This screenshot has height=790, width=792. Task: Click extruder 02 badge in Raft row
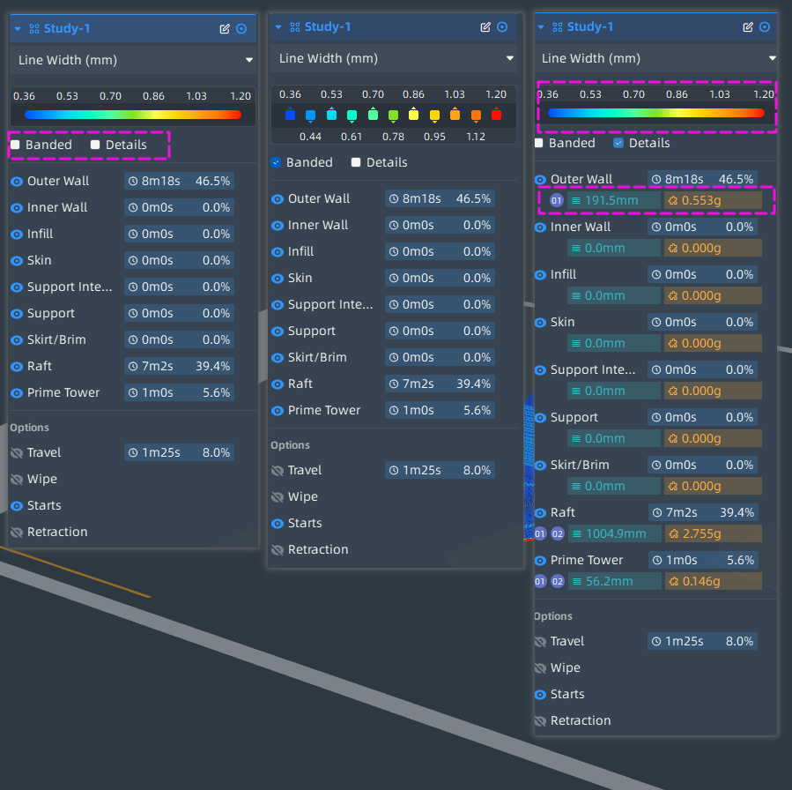coord(557,533)
